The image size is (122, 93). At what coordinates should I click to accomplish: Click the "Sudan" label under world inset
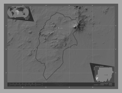coord(26,19)
